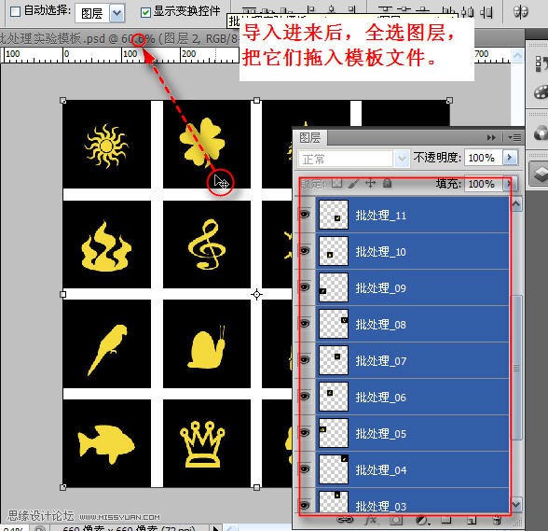Click the 批处理_09 layer thumbnail

[334, 287]
